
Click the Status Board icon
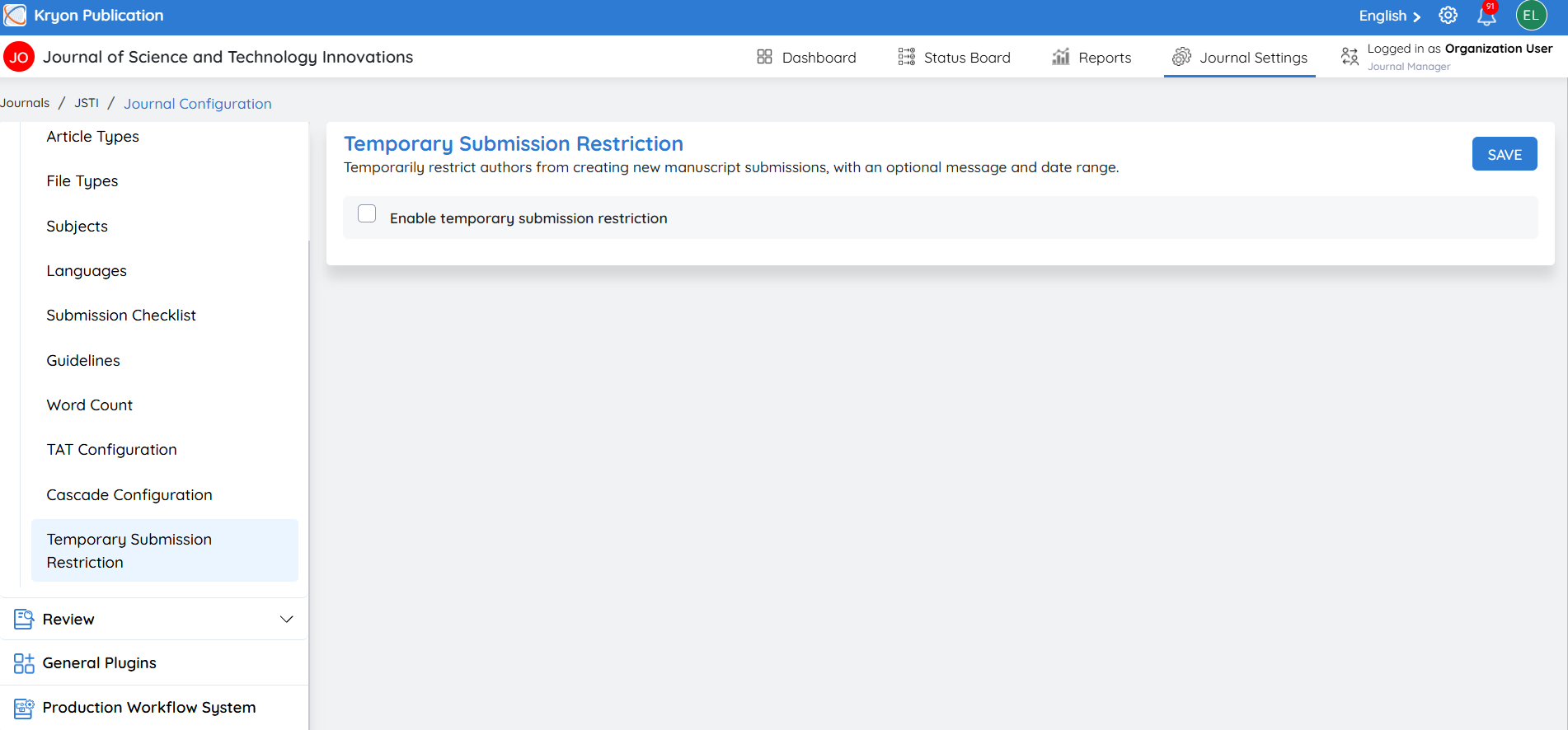[x=906, y=57]
